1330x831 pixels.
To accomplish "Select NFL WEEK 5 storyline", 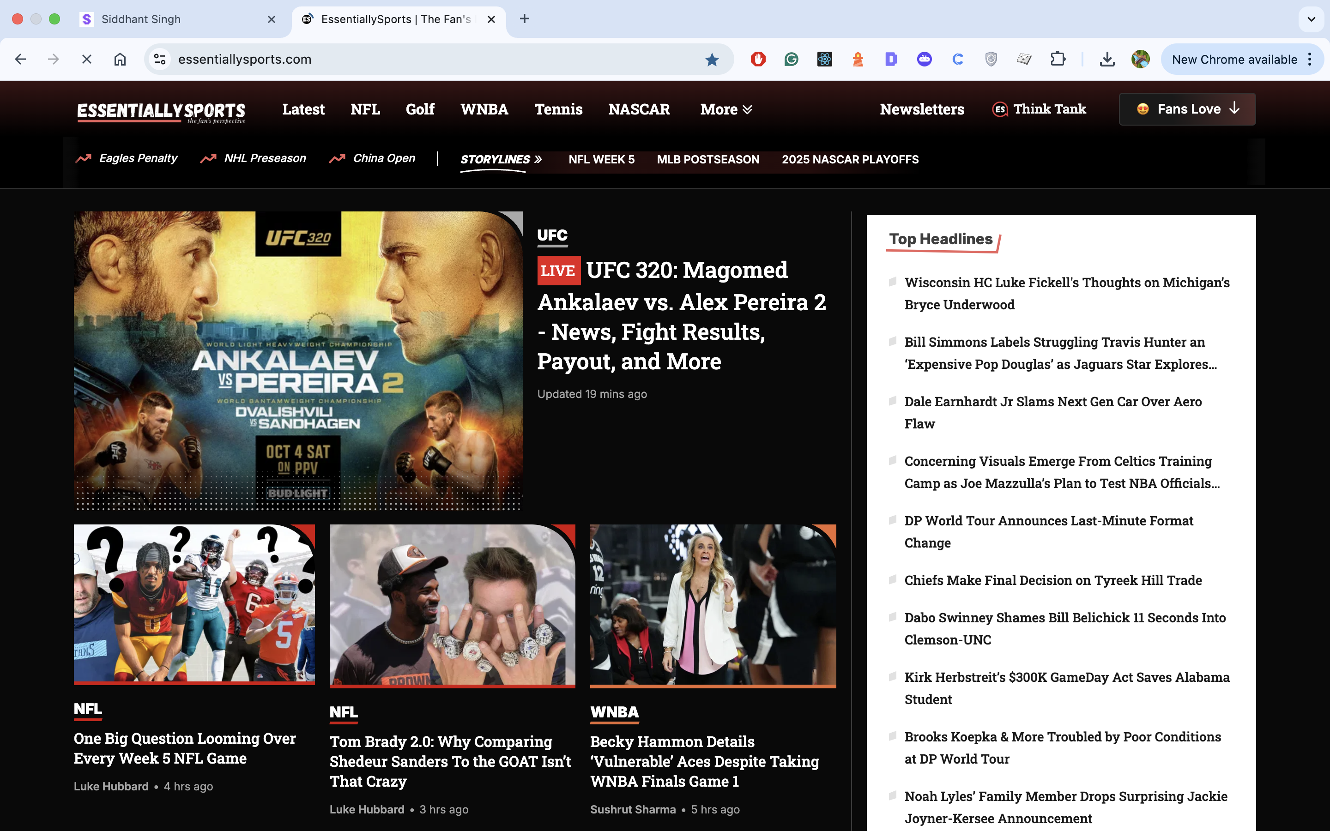I will coord(601,159).
